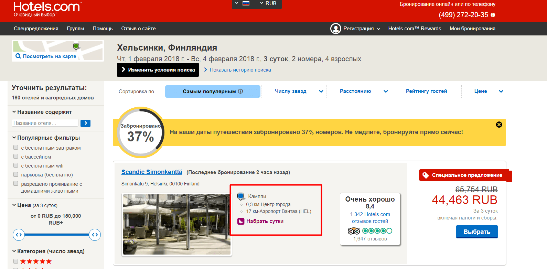Click the Russian flag icon

(x=246, y=3)
